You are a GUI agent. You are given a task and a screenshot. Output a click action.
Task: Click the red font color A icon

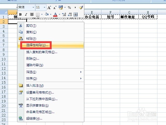pyautogui.click(x=55, y=14)
